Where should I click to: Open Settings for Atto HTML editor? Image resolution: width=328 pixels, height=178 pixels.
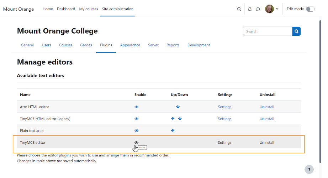click(224, 107)
